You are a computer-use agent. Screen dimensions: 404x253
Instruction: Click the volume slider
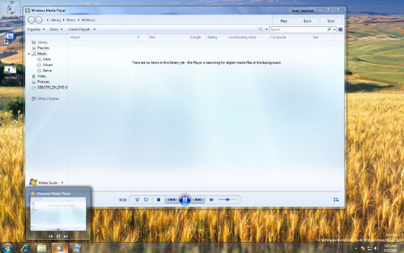[x=228, y=200]
